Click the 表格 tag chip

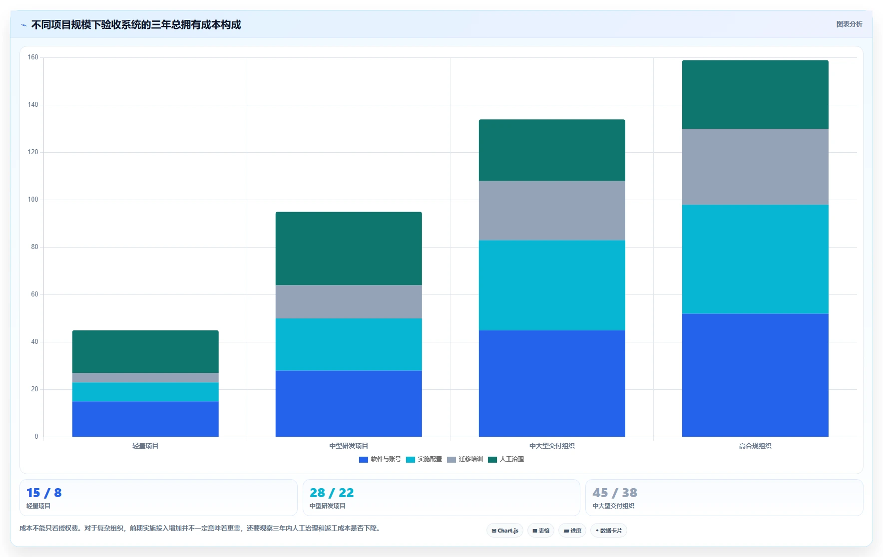pos(541,531)
